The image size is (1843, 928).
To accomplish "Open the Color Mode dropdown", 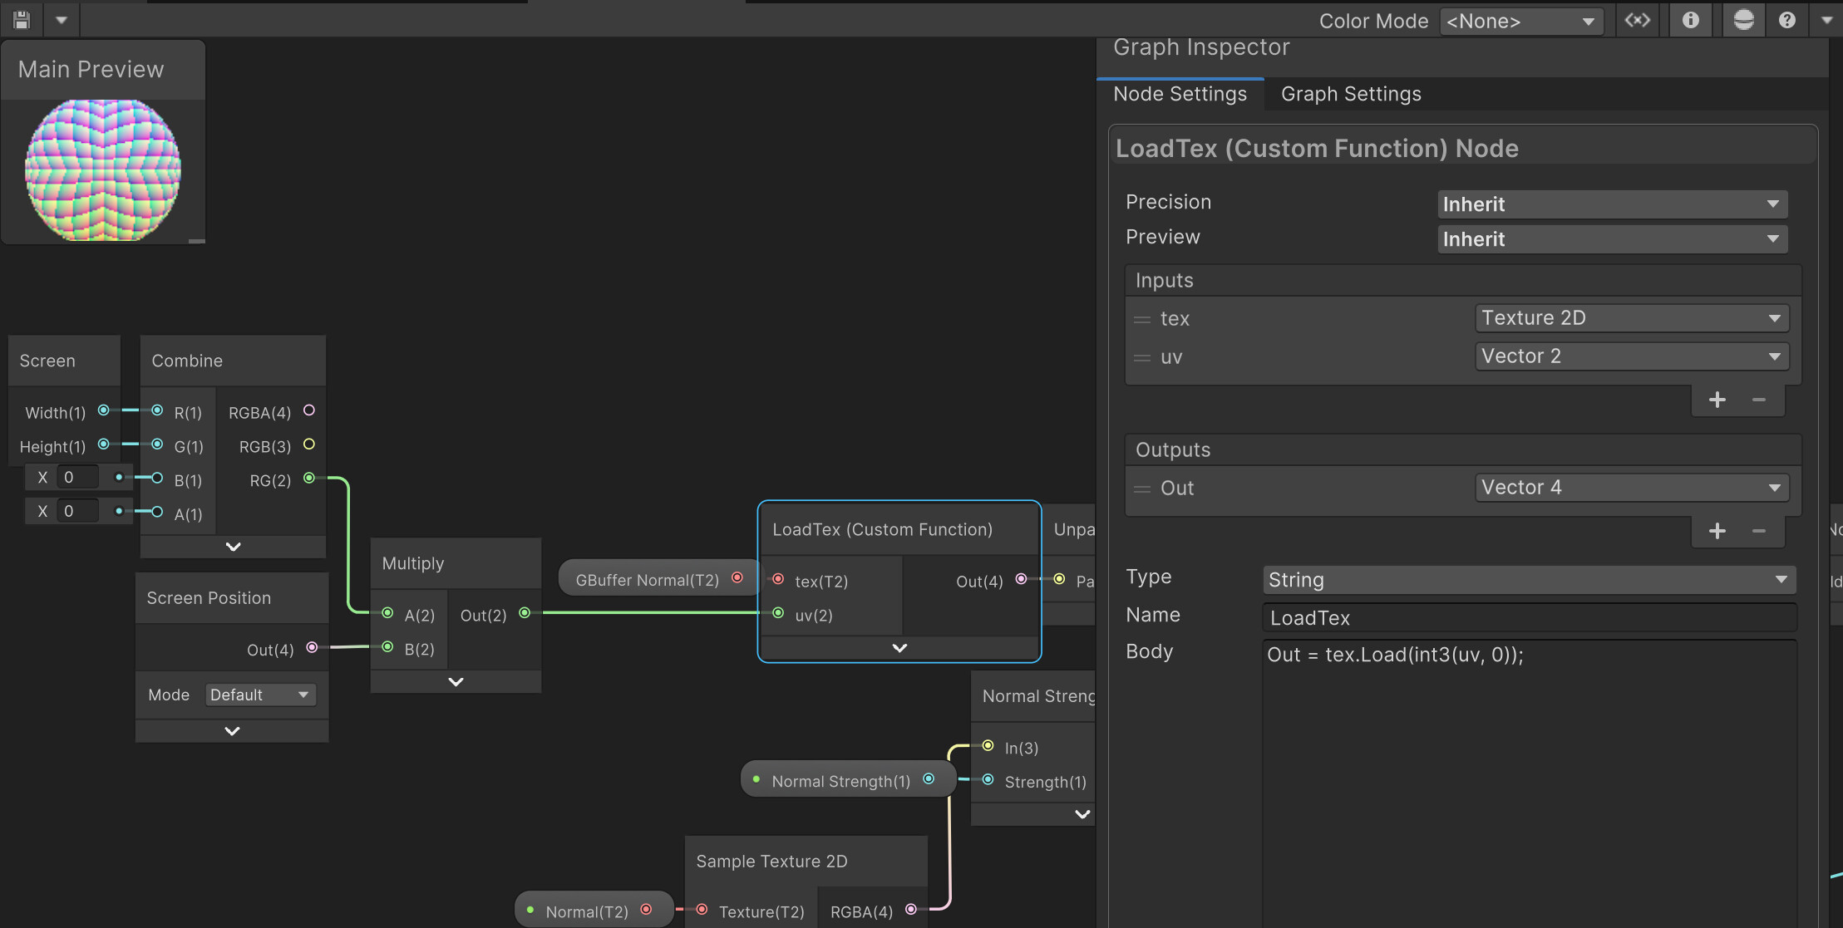I will tap(1520, 21).
